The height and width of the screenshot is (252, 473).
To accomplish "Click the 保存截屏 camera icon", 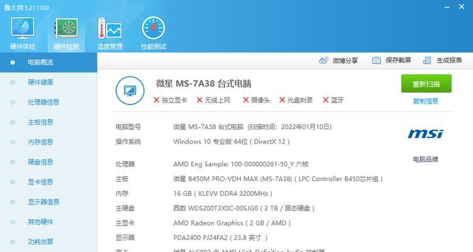I will point(376,60).
